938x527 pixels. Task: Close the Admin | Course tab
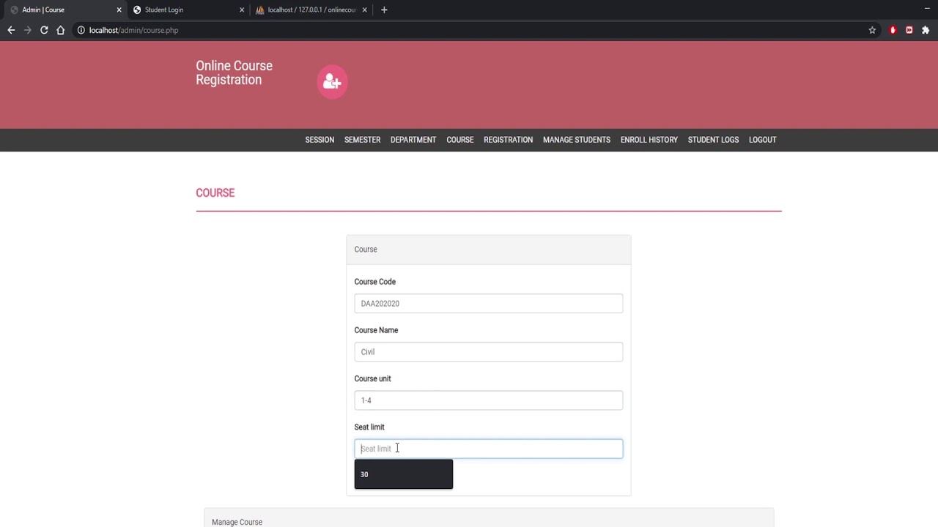coord(119,10)
